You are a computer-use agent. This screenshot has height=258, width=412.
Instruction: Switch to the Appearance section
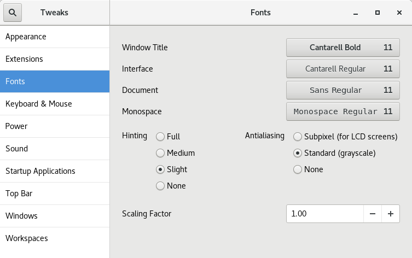coord(55,37)
